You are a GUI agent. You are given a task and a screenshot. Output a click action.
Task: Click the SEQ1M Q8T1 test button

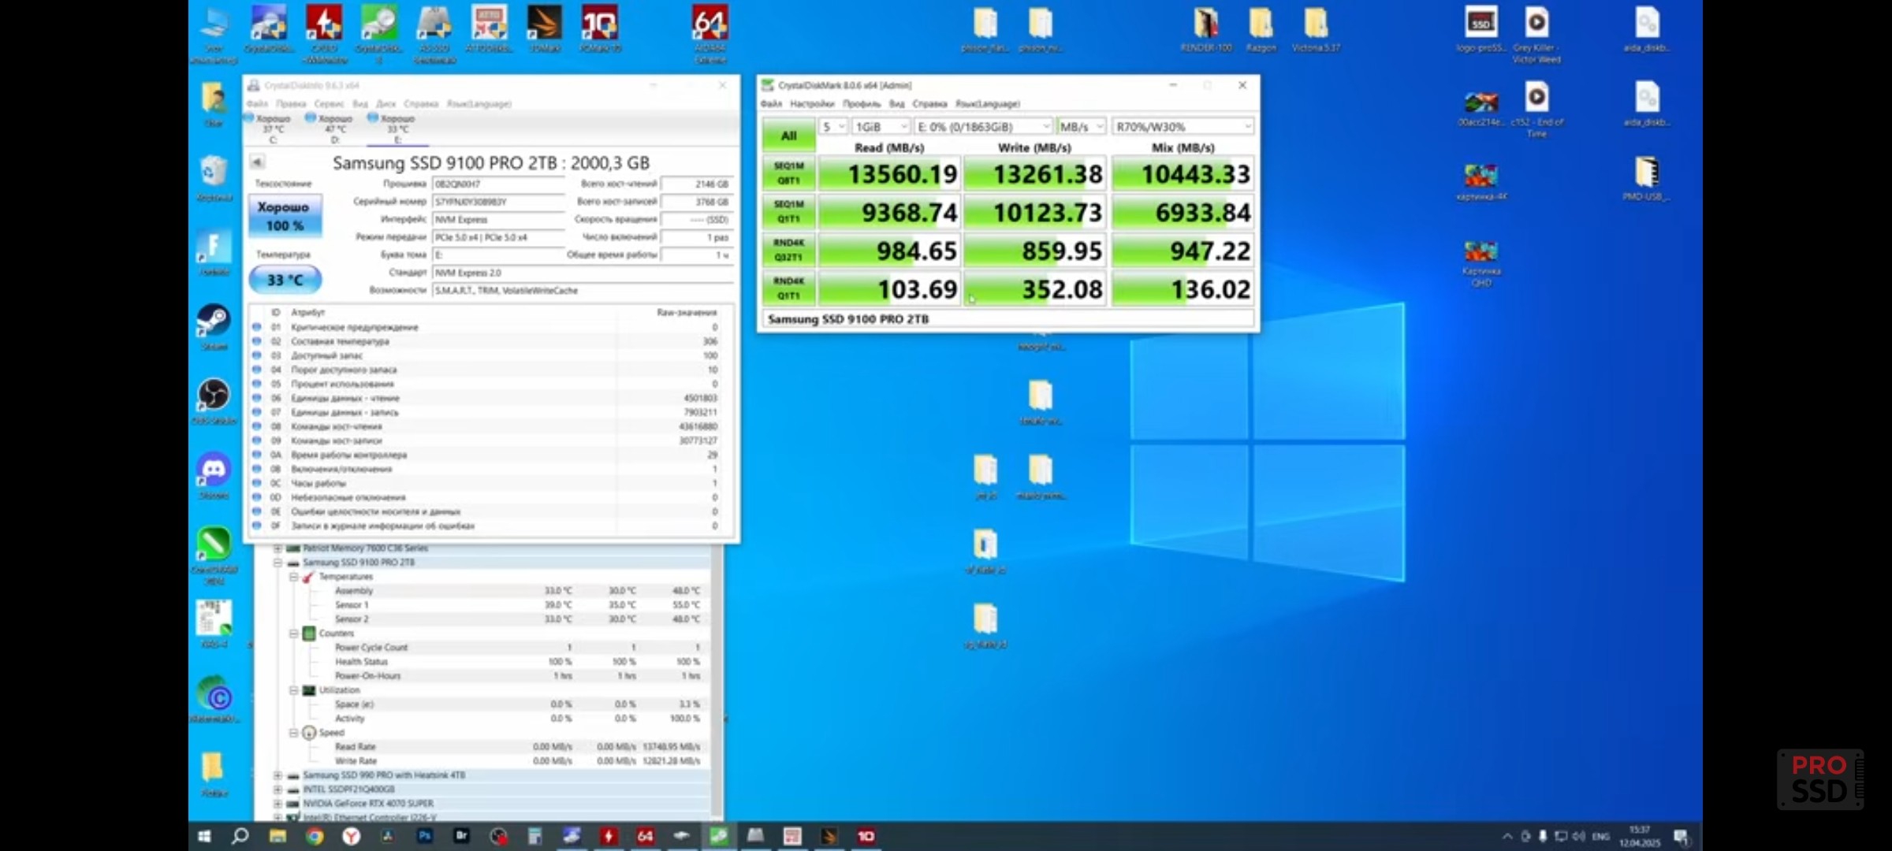click(x=788, y=173)
